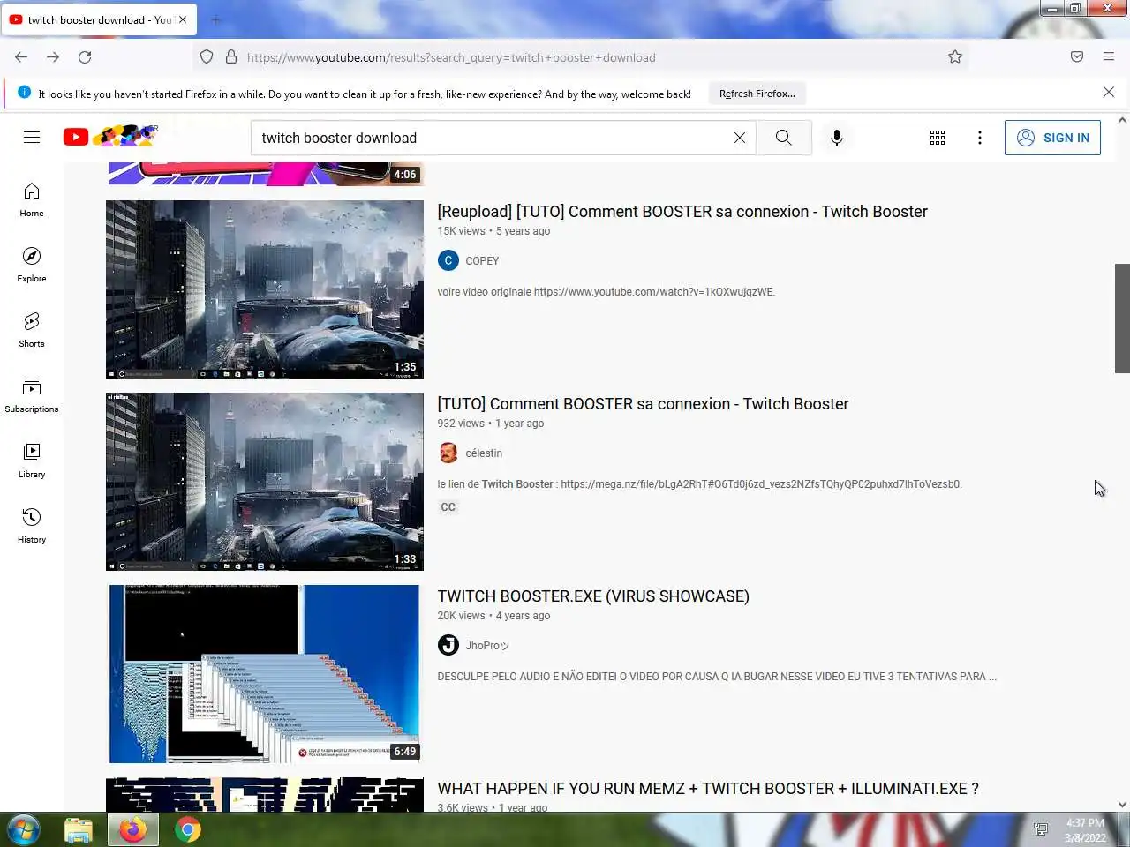
Task: Bookmark this page with star icon
Action: click(x=955, y=57)
